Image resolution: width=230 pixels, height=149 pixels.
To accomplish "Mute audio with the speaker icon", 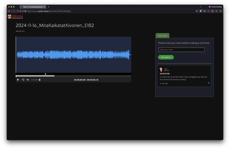I will click(28, 80).
